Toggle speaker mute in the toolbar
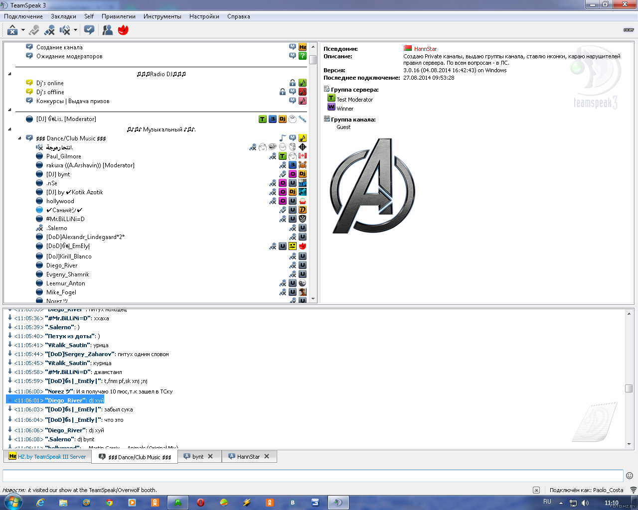638x510 pixels. pos(65,30)
